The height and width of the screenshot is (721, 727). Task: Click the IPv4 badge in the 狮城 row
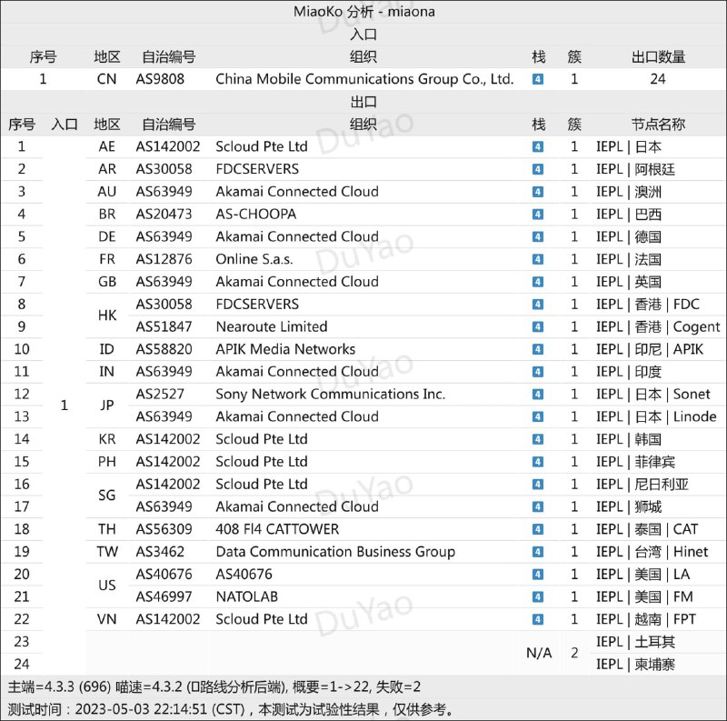point(538,506)
